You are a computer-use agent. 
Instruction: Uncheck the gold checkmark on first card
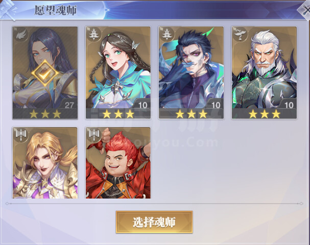(45, 73)
